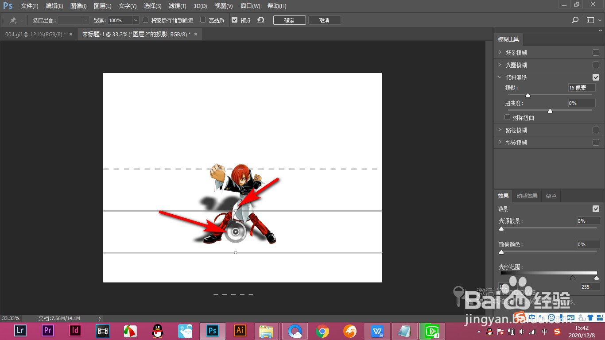The height and width of the screenshot is (340, 605).
Task: Open the 文件(F) menu
Action: pyautogui.click(x=29, y=6)
